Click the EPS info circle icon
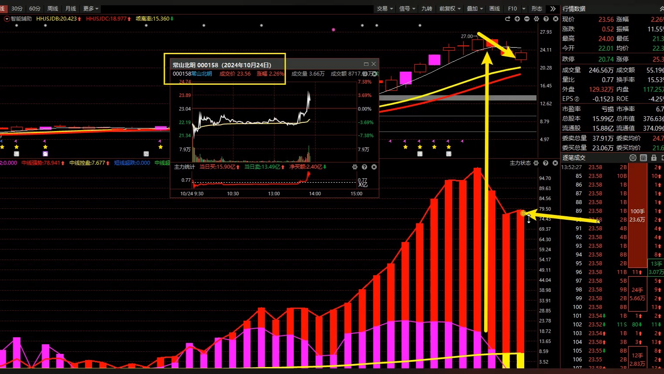This screenshot has width=664, height=374. click(x=577, y=99)
